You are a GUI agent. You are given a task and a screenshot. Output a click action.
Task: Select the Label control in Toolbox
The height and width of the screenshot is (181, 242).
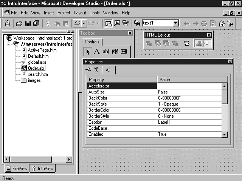coord(97,52)
